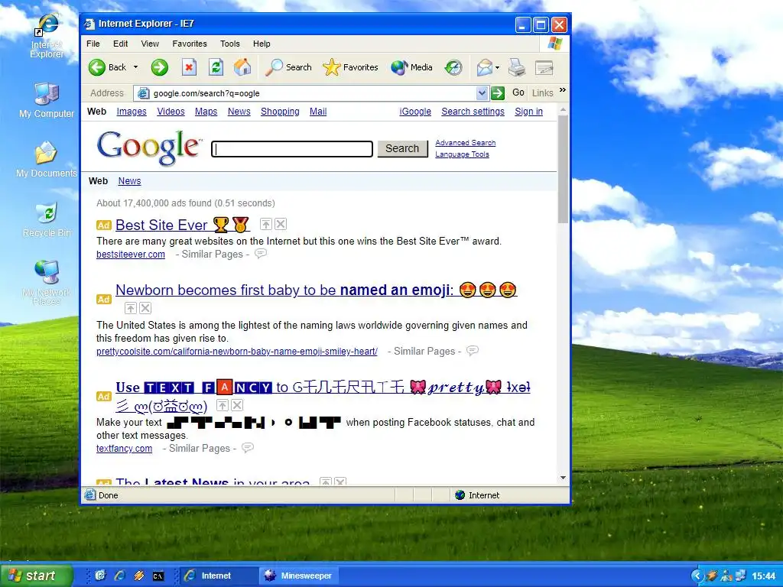Open the Favorites star button
The width and height of the screenshot is (783, 587).
pos(350,67)
